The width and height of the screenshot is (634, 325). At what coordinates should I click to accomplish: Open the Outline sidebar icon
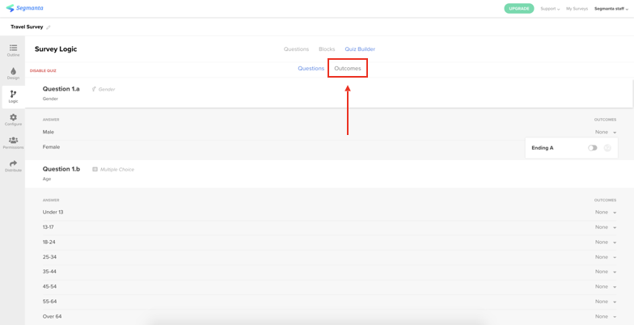13,48
